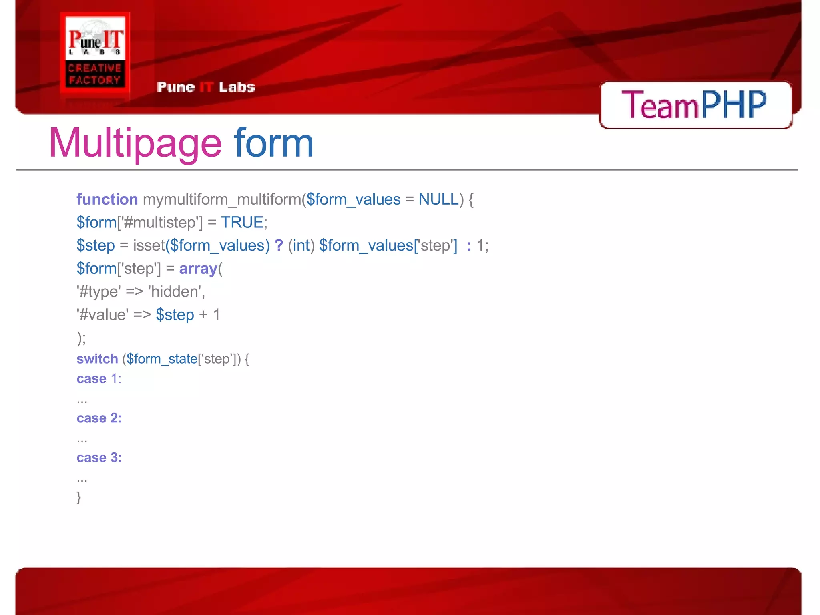Click the $form_state variable
The width and height of the screenshot is (820, 615).
coord(162,359)
